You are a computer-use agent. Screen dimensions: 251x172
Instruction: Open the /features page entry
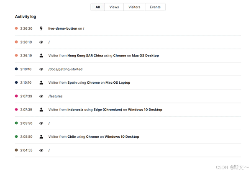coord(55,96)
